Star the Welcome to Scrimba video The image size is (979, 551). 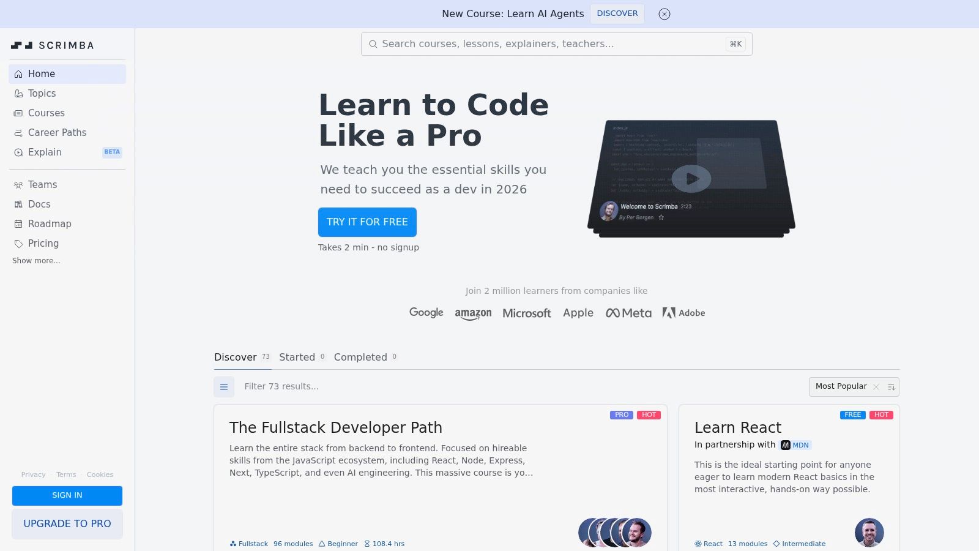pos(661,217)
